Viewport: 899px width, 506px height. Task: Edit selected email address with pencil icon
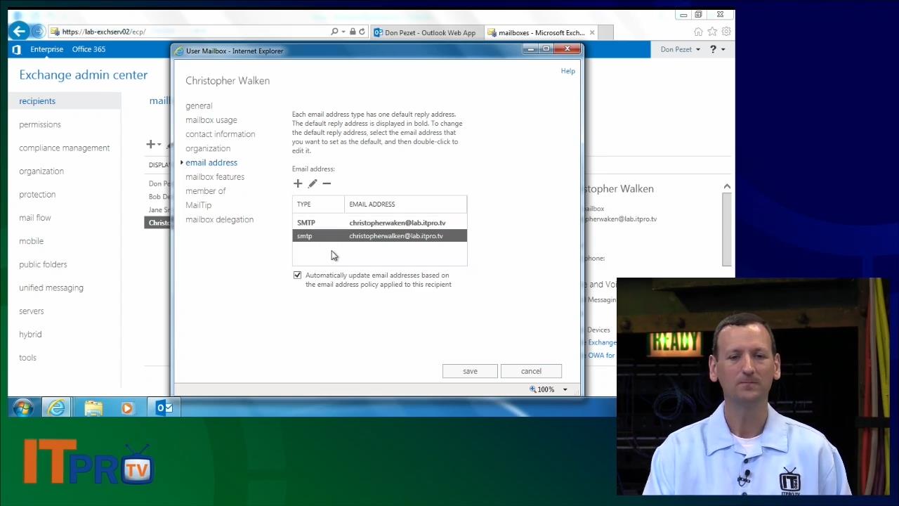click(313, 183)
